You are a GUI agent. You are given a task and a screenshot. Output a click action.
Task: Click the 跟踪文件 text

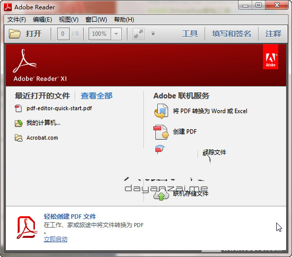point(214,152)
